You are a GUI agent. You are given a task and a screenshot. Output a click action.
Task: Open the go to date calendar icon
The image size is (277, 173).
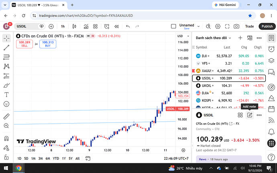(88, 159)
